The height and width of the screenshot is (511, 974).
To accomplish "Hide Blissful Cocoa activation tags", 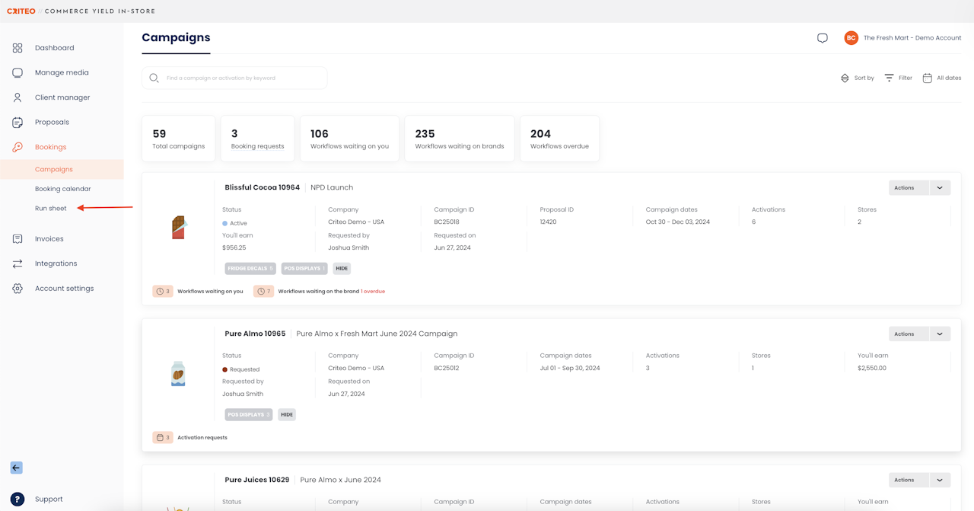I will click(342, 268).
